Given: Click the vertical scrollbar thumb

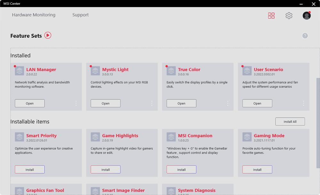Looking at the screenshot, I should pos(318,123).
